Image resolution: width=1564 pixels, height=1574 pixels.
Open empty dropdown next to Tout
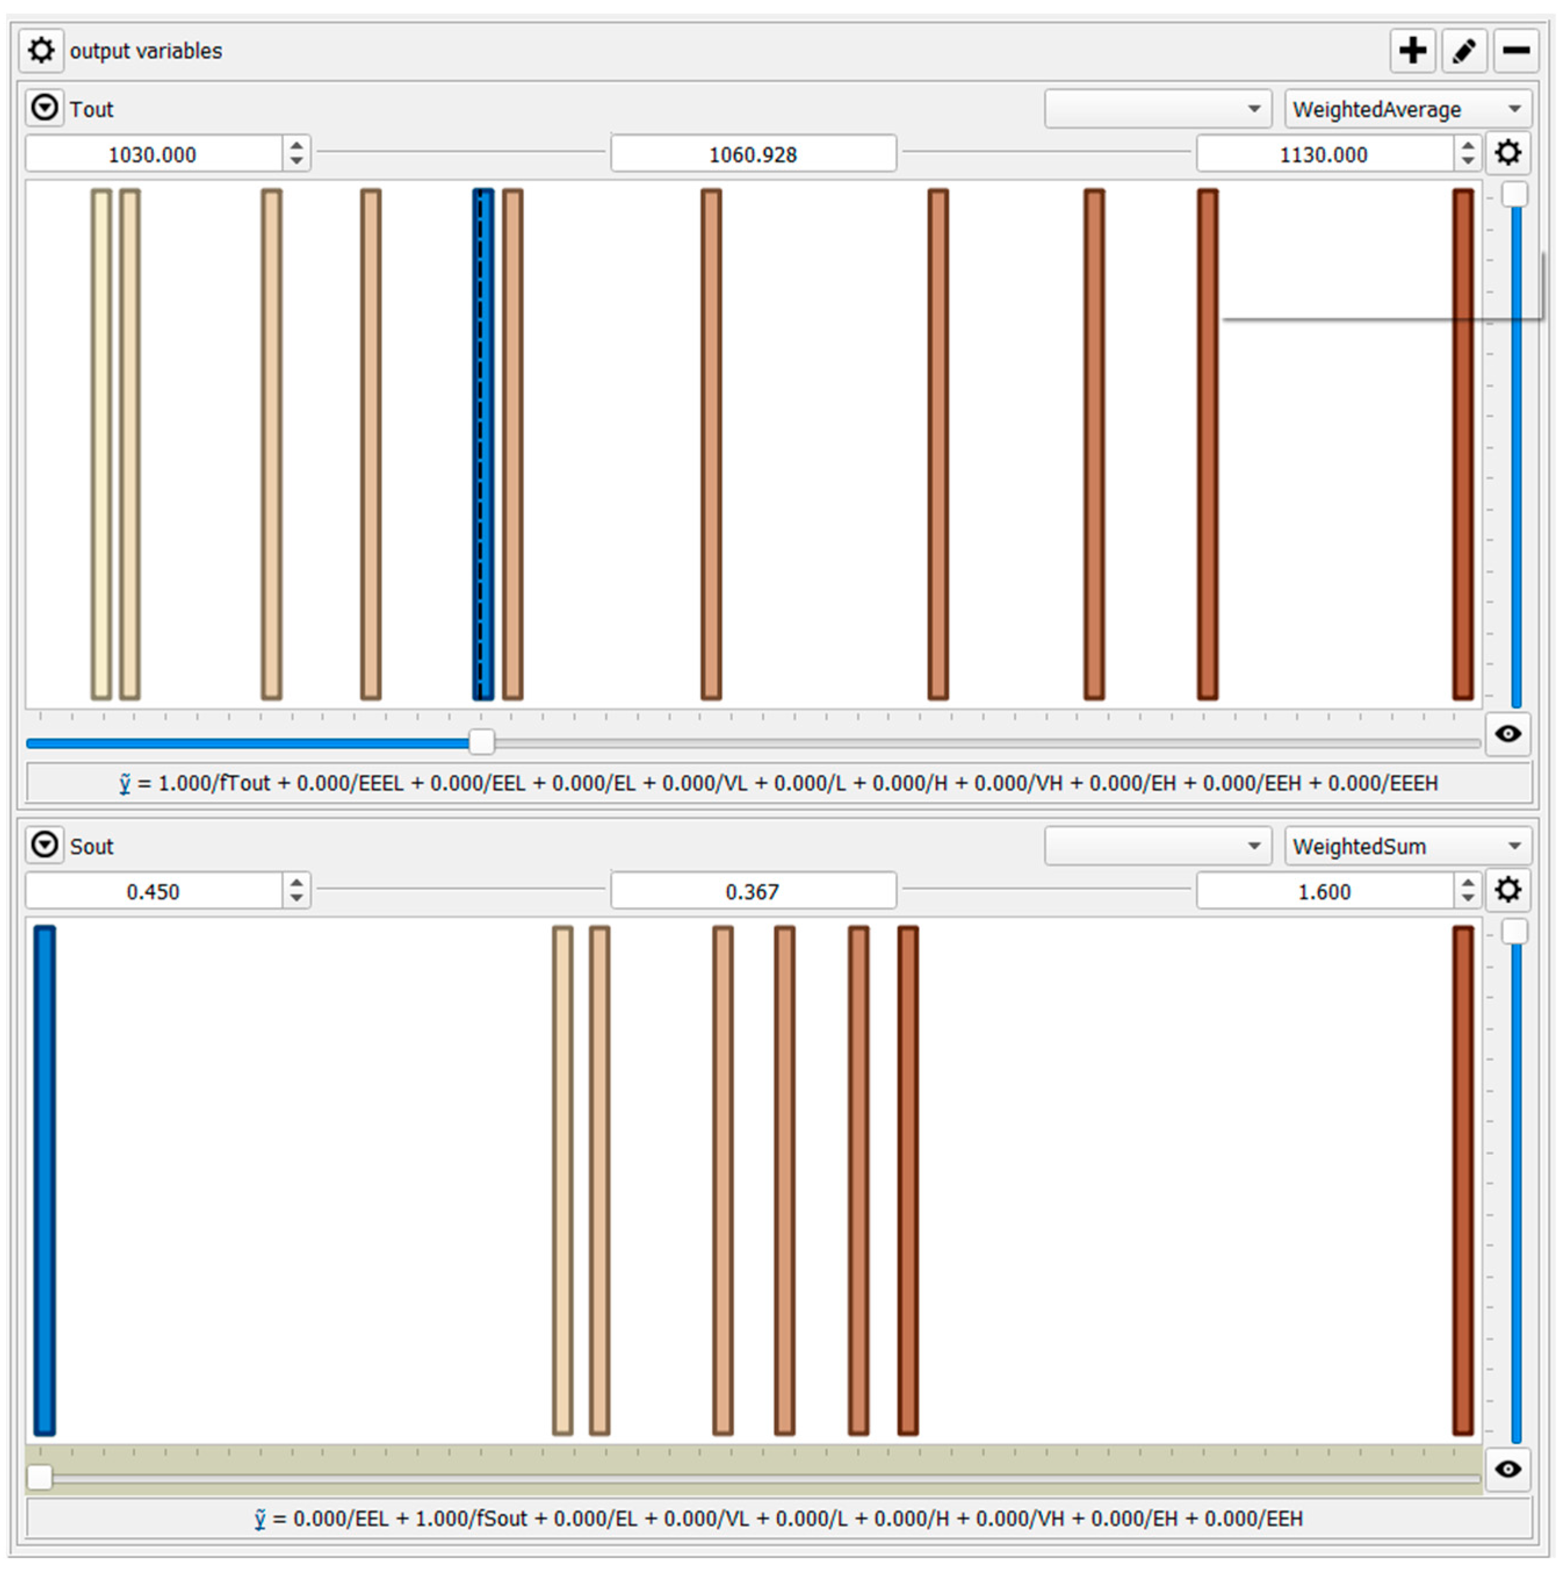1157,109
